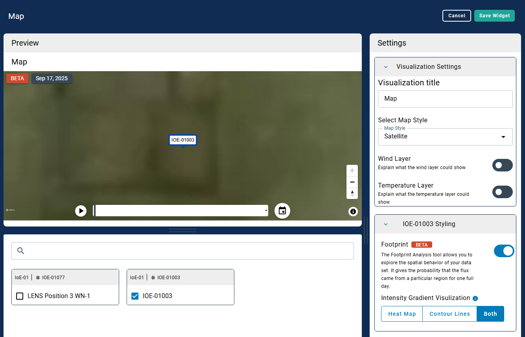Enable the Temperature Layer toggle

[x=502, y=192]
